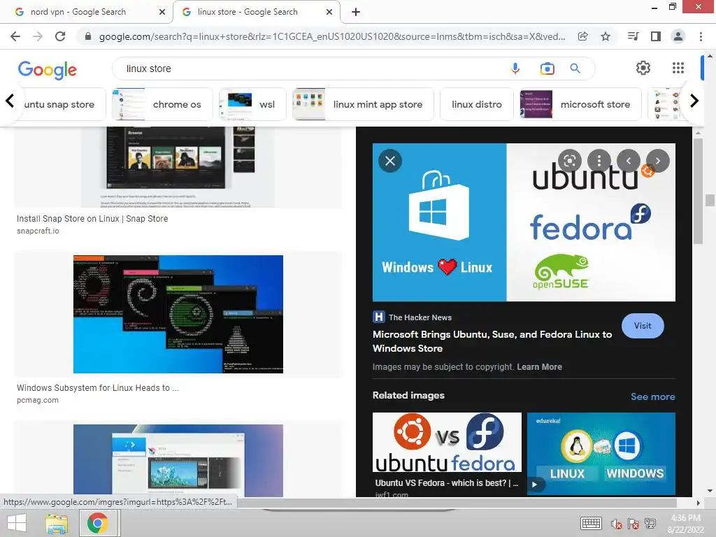Open the Windows loves Linux preview image
The height and width of the screenshot is (537, 716).
click(x=524, y=222)
